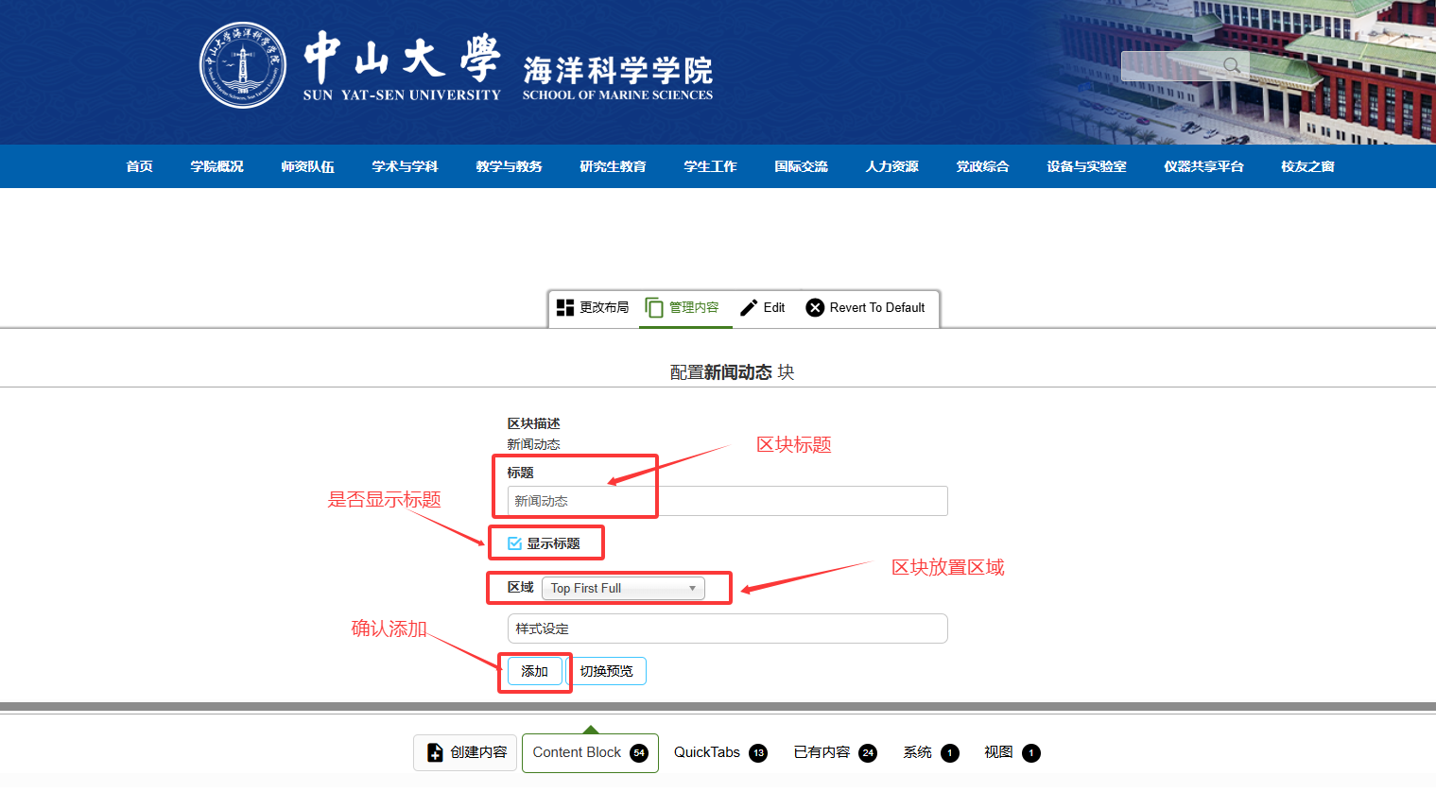Screen dimensions: 1436x792
Task: Switch to the QuickTabs tab
Action: 707,752
